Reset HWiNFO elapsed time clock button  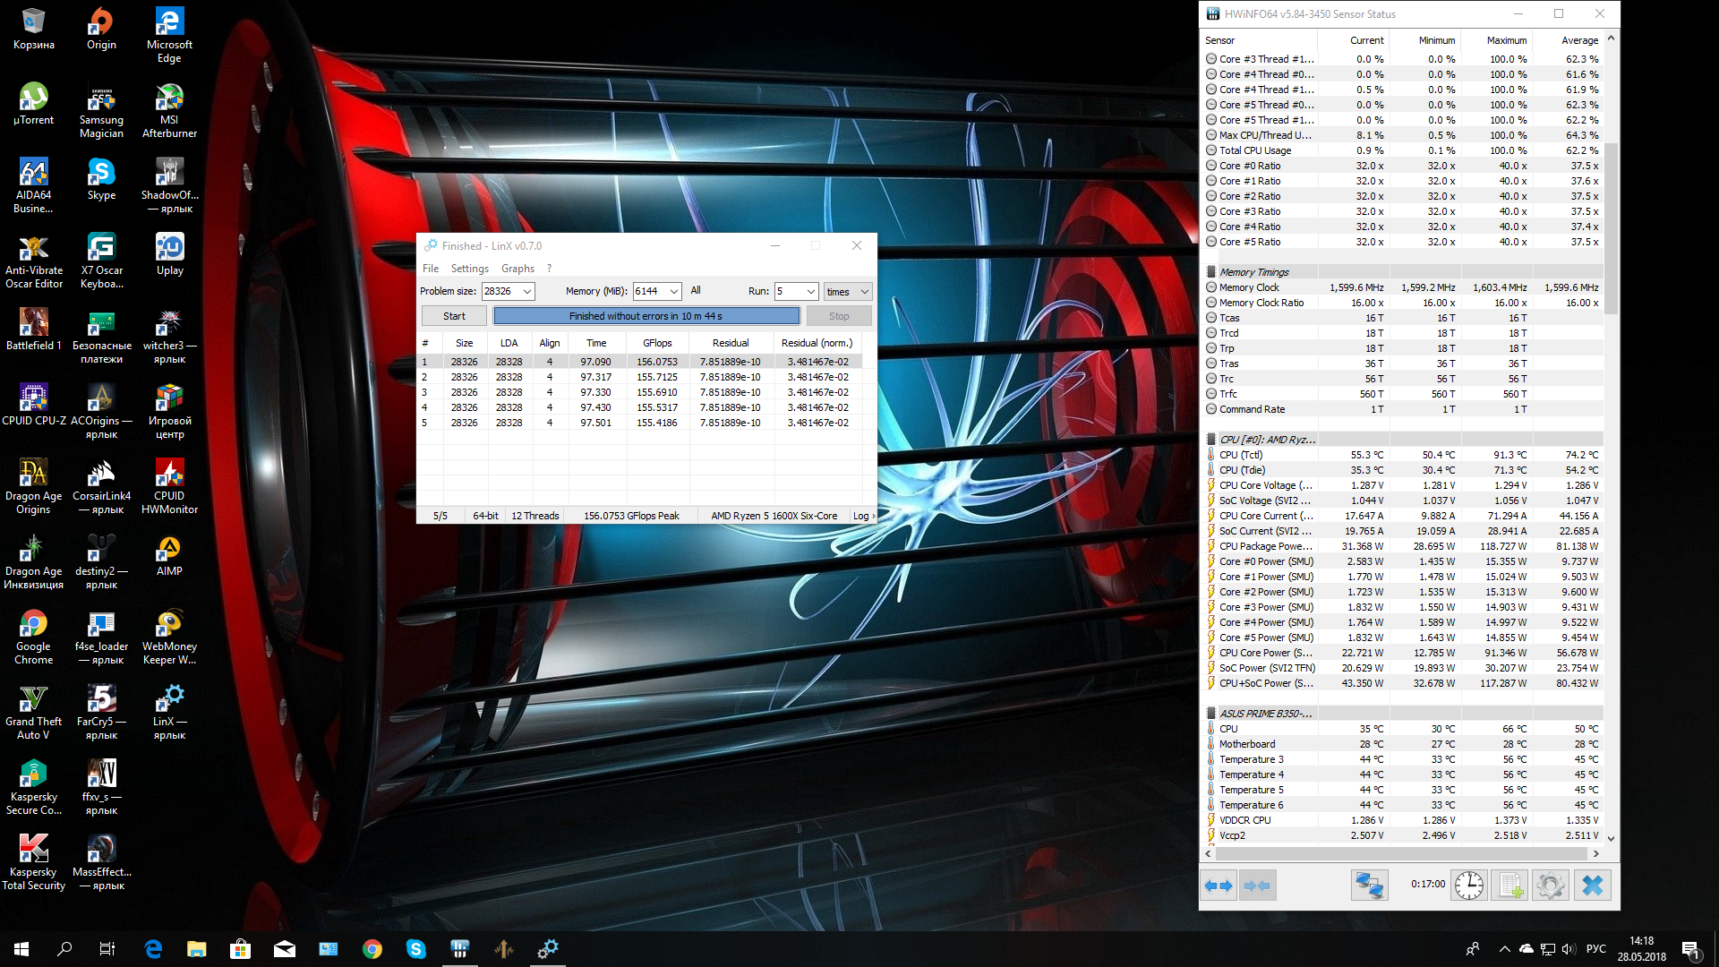click(x=1469, y=886)
